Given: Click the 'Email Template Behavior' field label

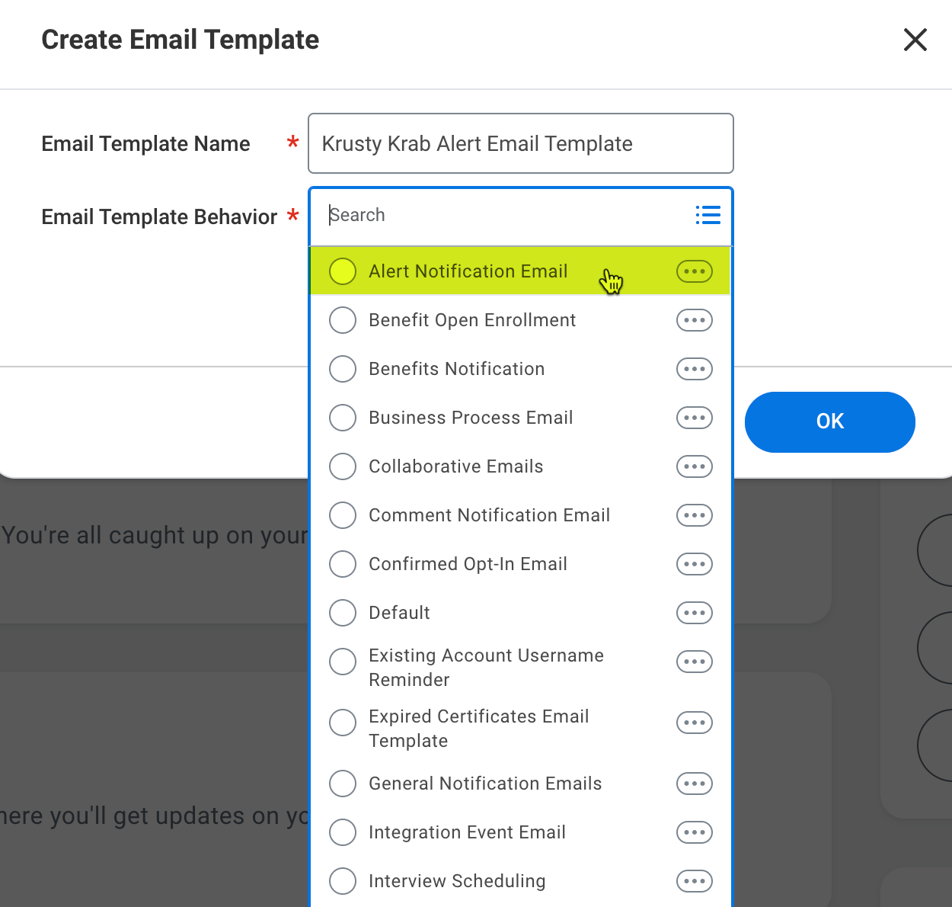Looking at the screenshot, I should pos(159,217).
